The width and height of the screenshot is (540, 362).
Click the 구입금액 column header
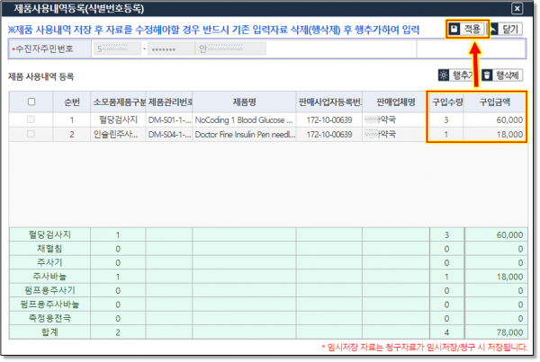(496, 102)
